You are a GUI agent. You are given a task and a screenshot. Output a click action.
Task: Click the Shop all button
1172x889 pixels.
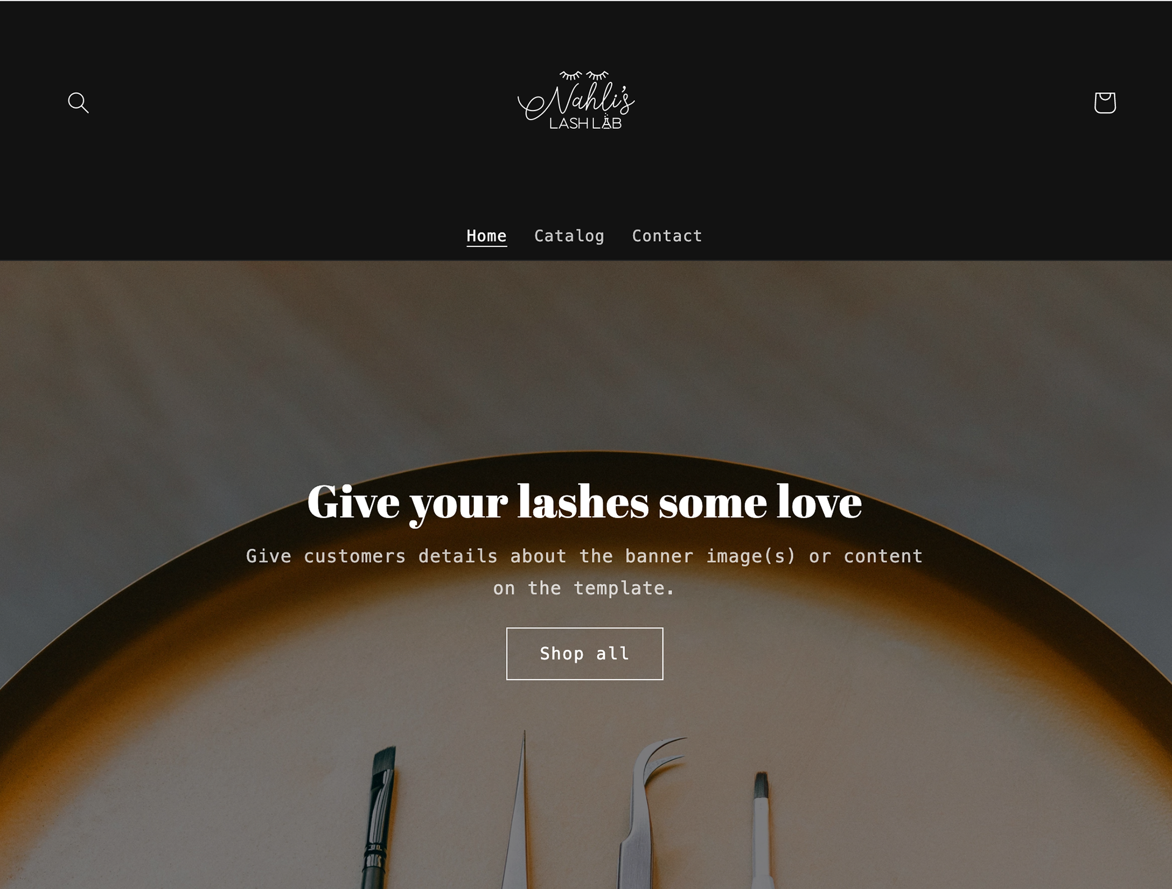(x=585, y=653)
